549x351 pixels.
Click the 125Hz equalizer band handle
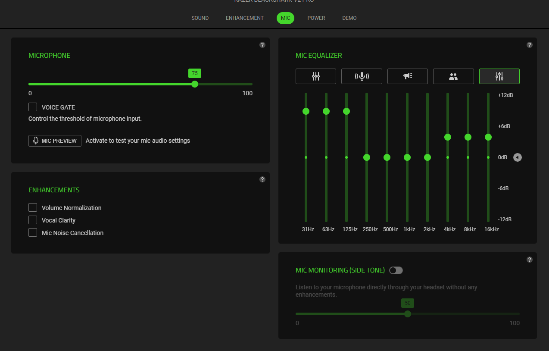point(346,111)
